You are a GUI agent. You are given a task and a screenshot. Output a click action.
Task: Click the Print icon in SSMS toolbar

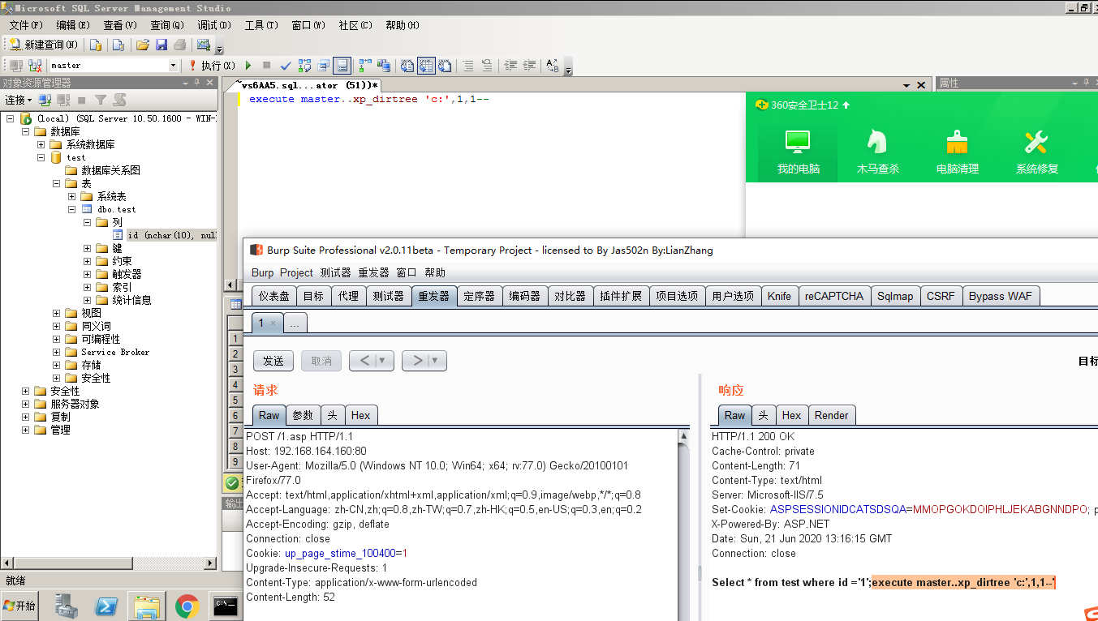coord(179,45)
